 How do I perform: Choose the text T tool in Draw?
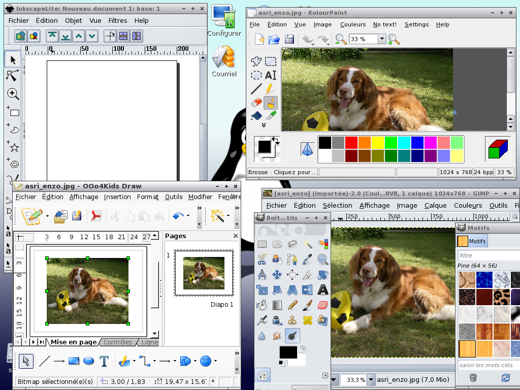104,361
